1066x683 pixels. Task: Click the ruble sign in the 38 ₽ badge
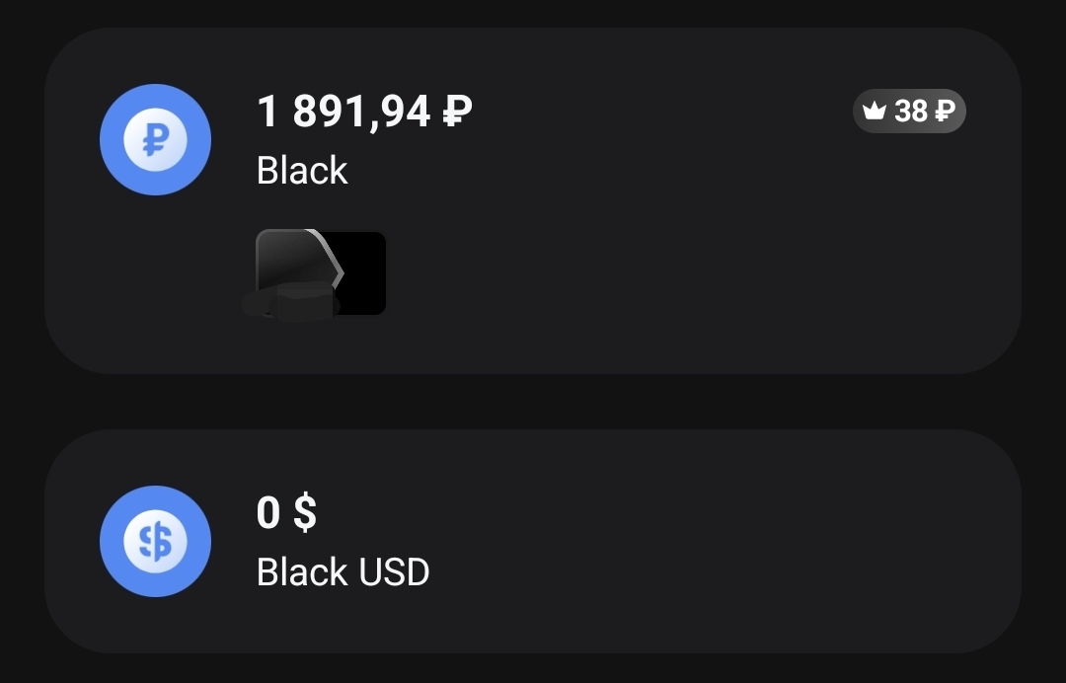(945, 111)
